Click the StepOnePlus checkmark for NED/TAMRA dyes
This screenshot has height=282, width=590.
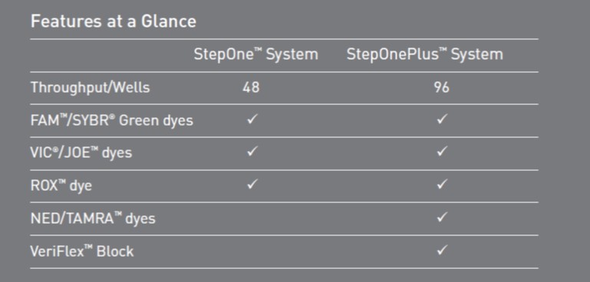(442, 217)
